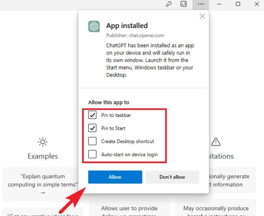Enable Create Desktop shortcut checkbox
This screenshot has height=216, width=264.
click(x=92, y=141)
